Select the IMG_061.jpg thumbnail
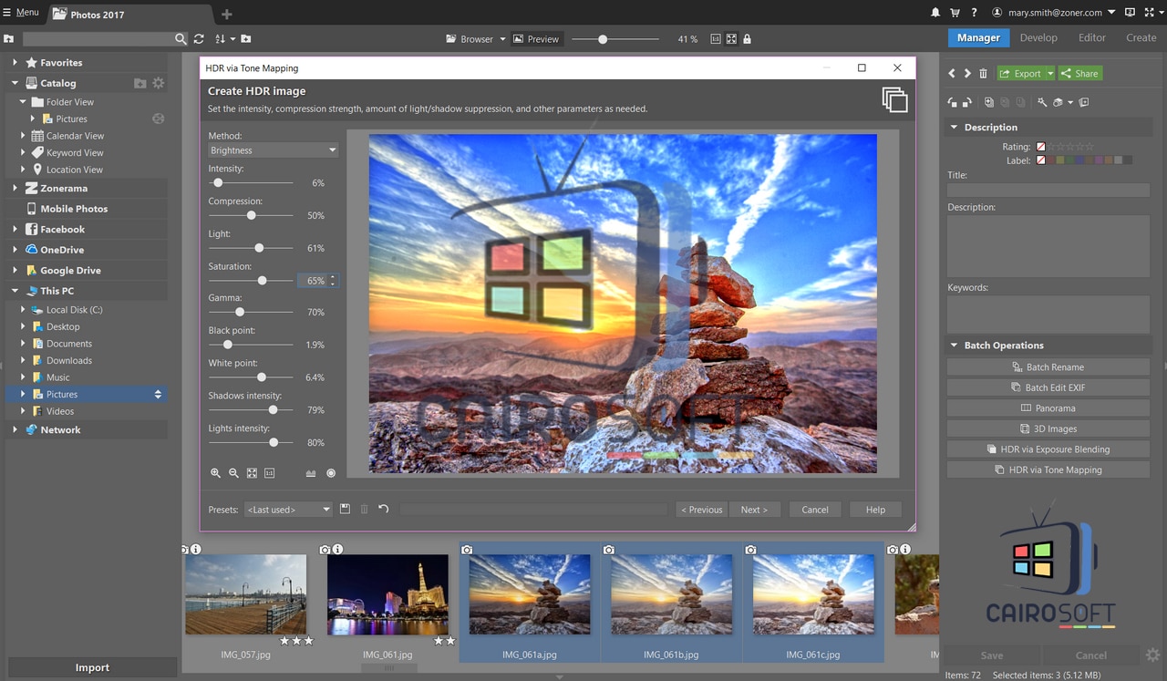Viewport: 1167px width, 681px height. point(387,594)
